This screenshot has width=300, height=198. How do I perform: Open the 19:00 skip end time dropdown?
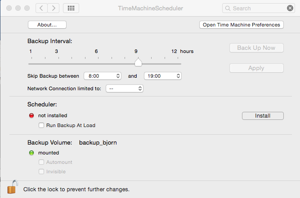[x=163, y=76]
